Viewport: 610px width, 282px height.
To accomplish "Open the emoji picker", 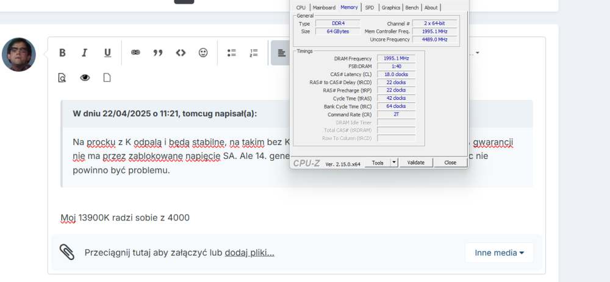I will 203,53.
